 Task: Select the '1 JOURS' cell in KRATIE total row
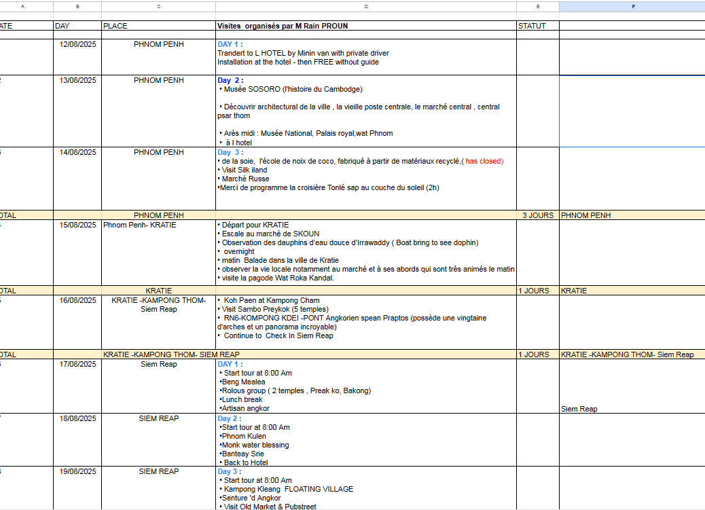click(x=538, y=291)
